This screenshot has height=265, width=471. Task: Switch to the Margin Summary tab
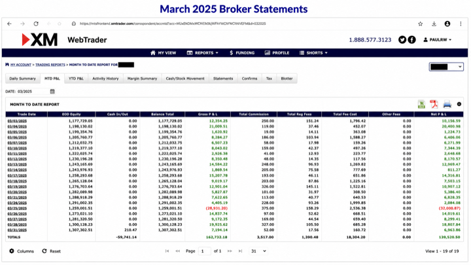coord(143,79)
